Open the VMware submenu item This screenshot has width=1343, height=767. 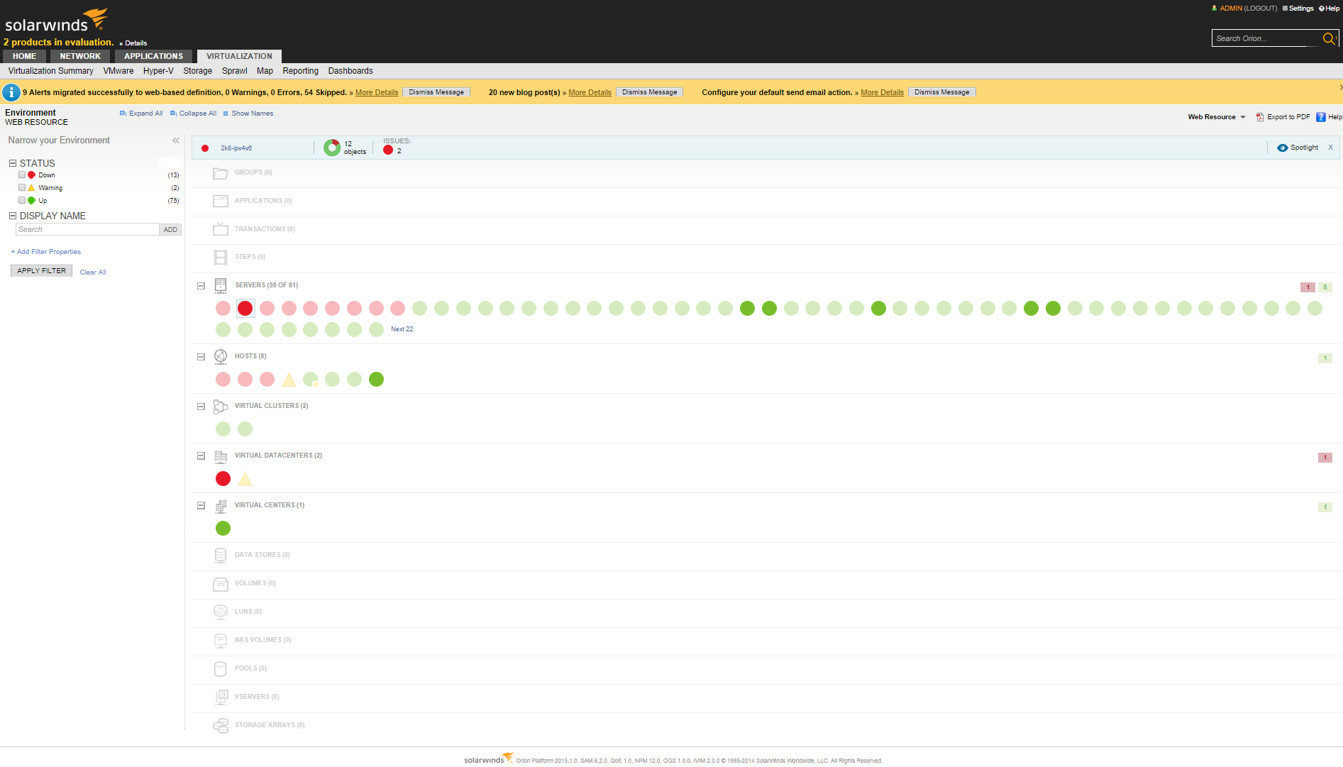point(118,71)
